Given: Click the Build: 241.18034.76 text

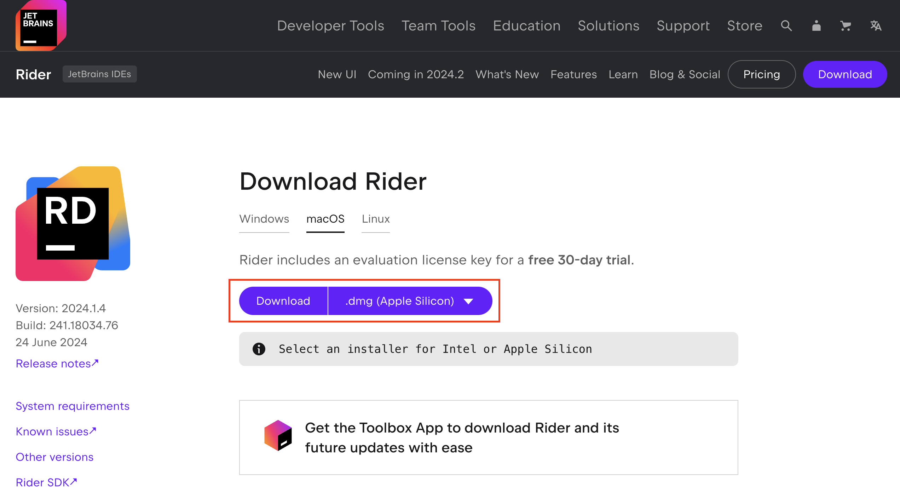Looking at the screenshot, I should [67, 325].
